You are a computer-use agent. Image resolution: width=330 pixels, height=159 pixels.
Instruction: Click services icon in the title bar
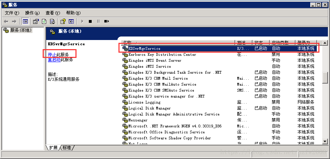click(5, 5)
